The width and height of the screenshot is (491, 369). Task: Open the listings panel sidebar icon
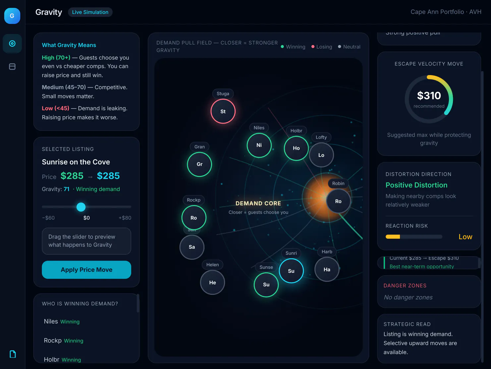click(x=12, y=67)
